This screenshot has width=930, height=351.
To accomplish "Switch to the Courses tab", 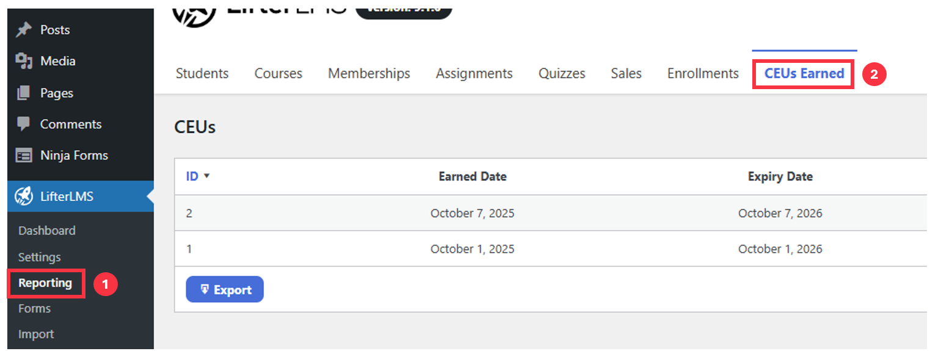I will (x=278, y=73).
